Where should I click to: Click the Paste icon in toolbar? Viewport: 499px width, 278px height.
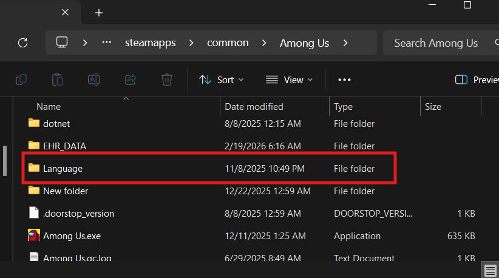pos(58,80)
